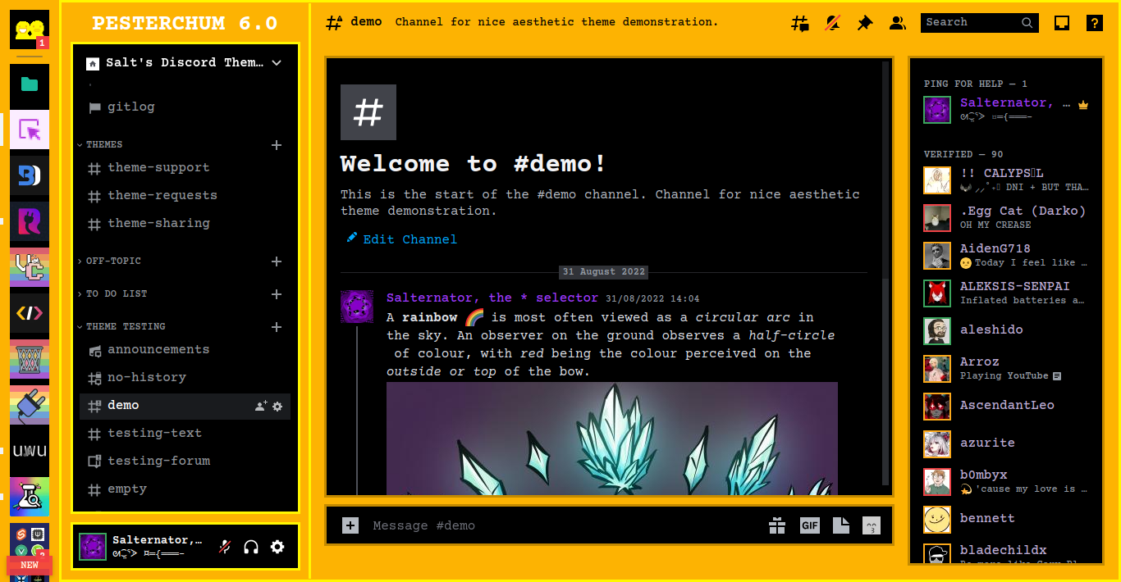Deafen audio with the headphone icon
The image size is (1121, 582).
pyautogui.click(x=251, y=546)
